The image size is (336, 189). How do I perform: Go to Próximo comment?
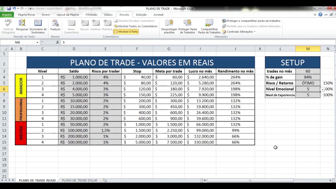(x=107, y=25)
